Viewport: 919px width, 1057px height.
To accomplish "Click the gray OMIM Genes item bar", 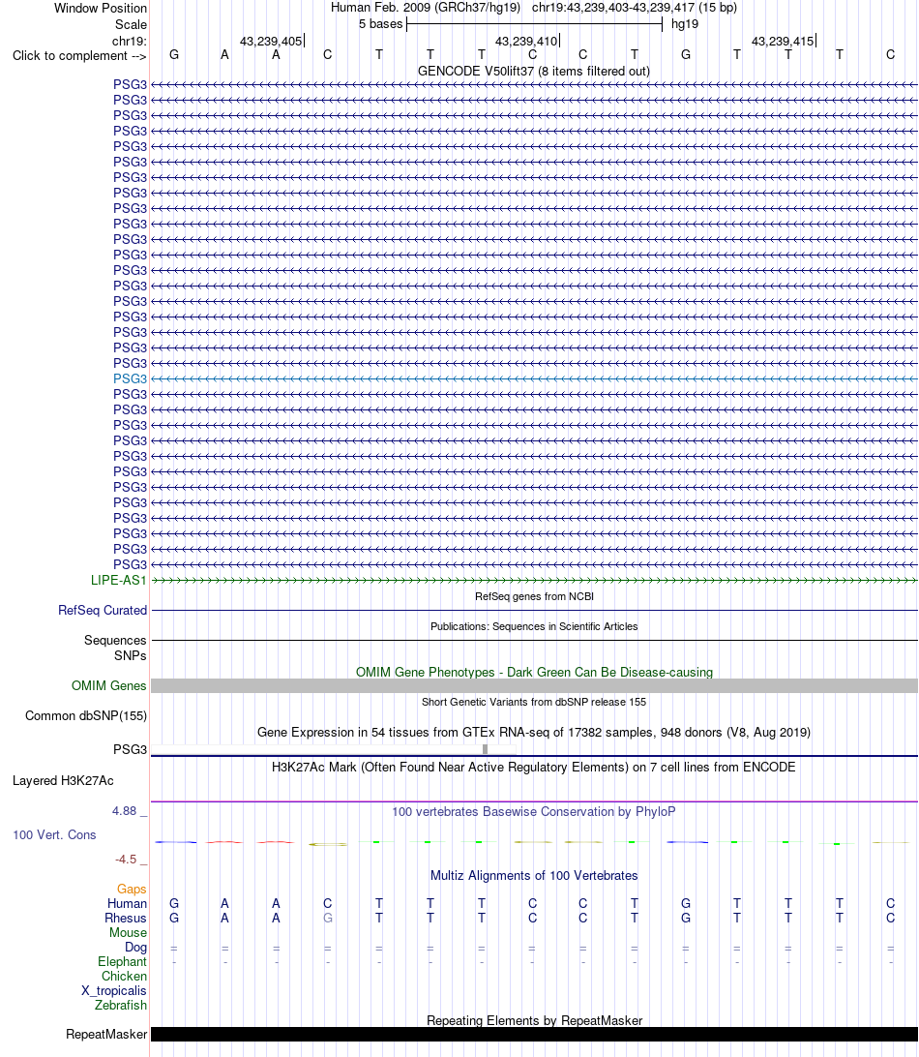I will [534, 685].
